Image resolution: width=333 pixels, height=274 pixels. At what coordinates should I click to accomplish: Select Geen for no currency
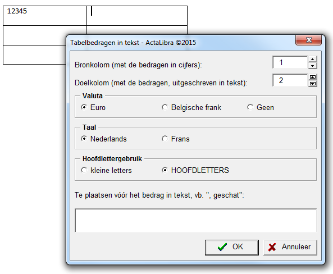[x=261, y=107]
